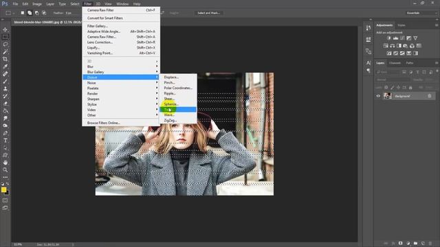Screen dimensions: 440x247
Task: Click the Select and Mask button
Action: [208, 13]
